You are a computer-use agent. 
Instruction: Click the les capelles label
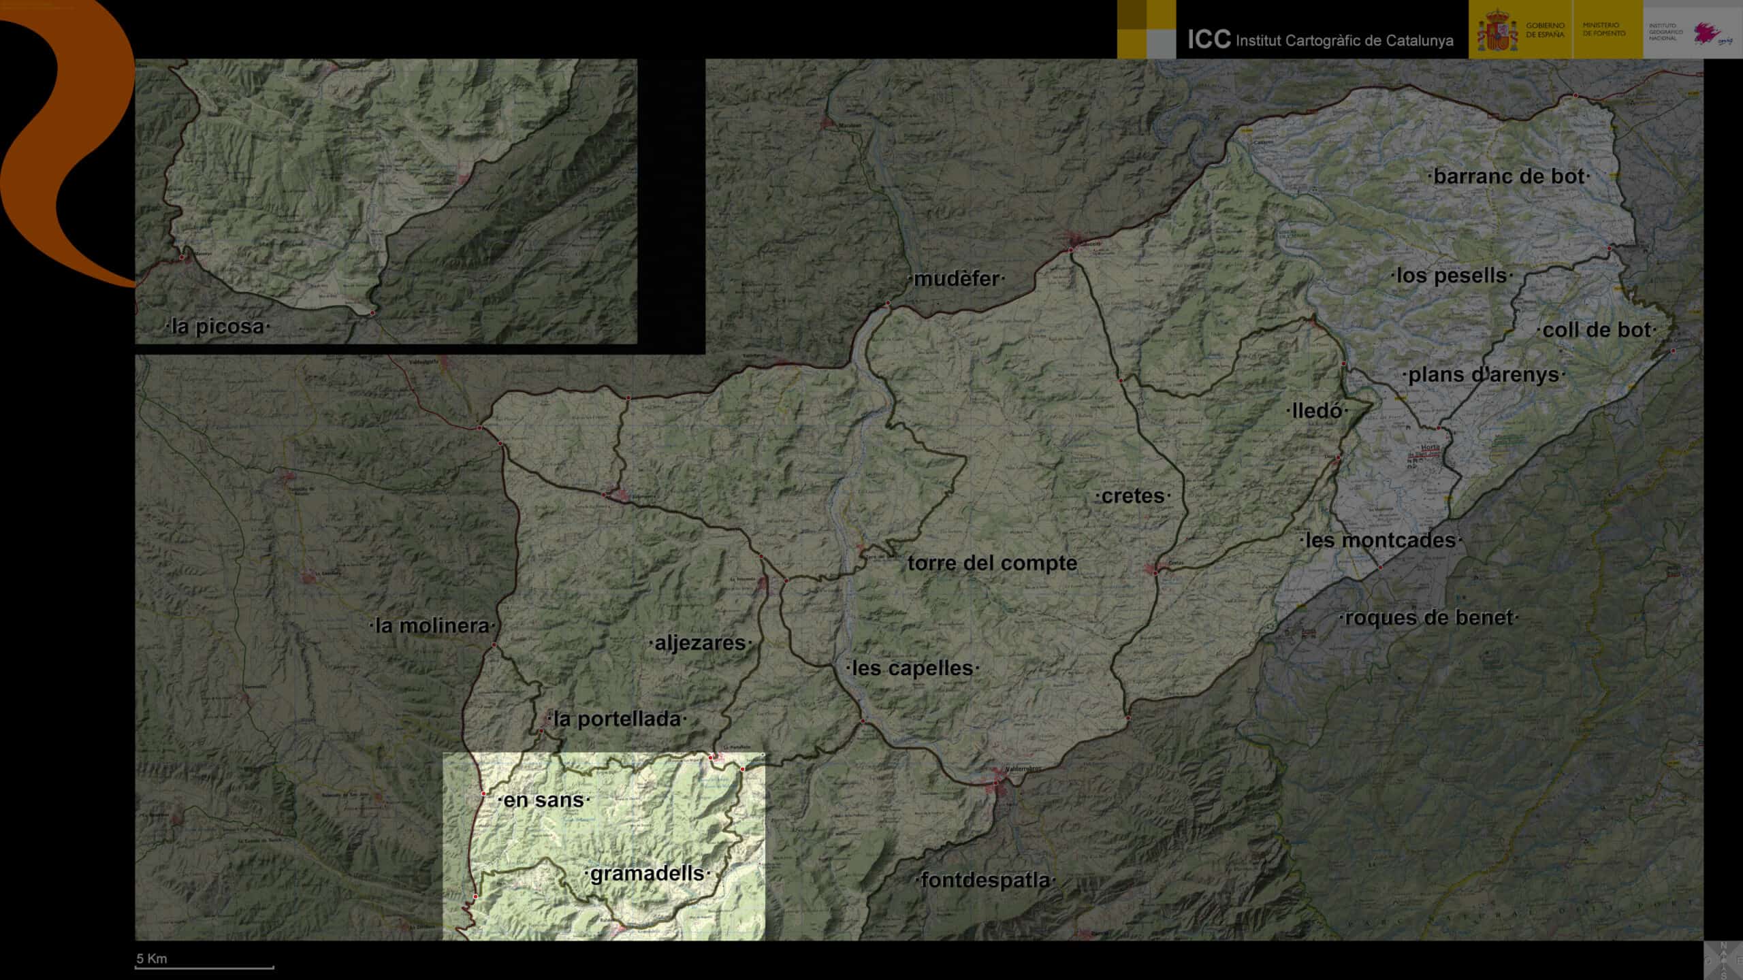pyautogui.click(x=912, y=668)
